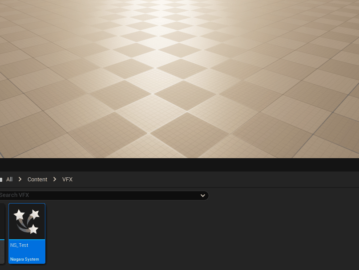Screen dimensions: 359x270
Task: Select the NS_Test Niagara System asset
Action: tap(27, 233)
